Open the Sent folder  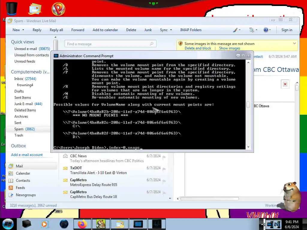point(18,123)
